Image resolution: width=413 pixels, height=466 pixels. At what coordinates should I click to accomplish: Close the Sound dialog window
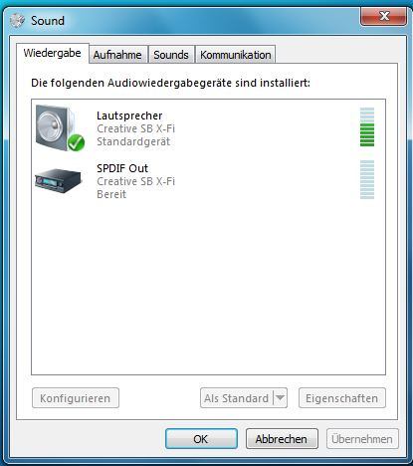click(x=383, y=16)
